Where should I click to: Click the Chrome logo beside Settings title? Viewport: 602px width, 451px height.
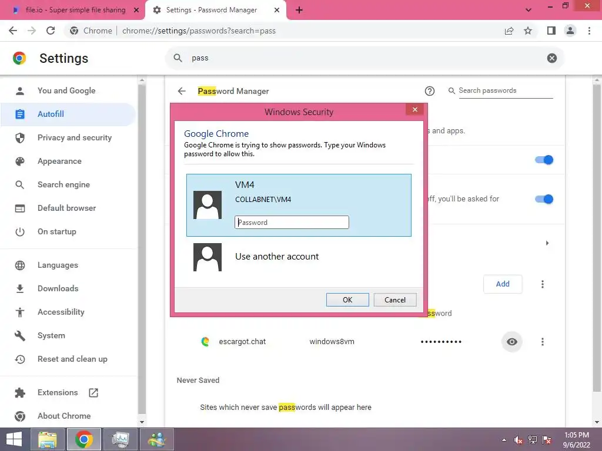[19, 58]
